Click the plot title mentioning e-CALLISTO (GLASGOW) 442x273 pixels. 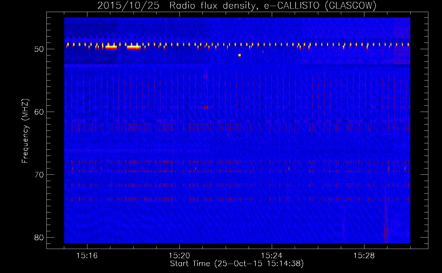[x=237, y=5]
